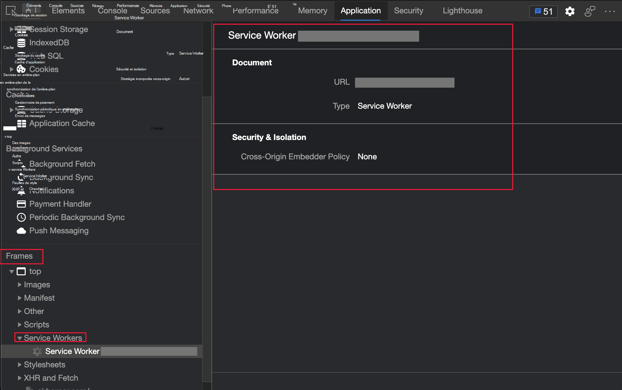Open DevTools settings gear
622x390 pixels.
point(570,11)
